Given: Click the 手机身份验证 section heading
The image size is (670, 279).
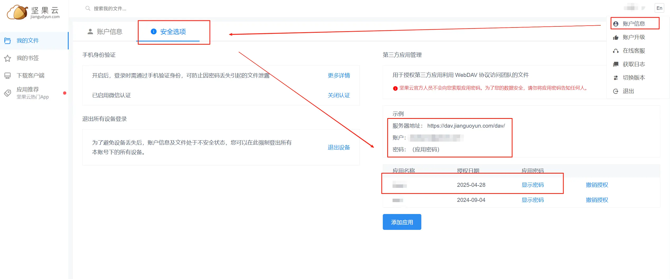Looking at the screenshot, I should 99,55.
